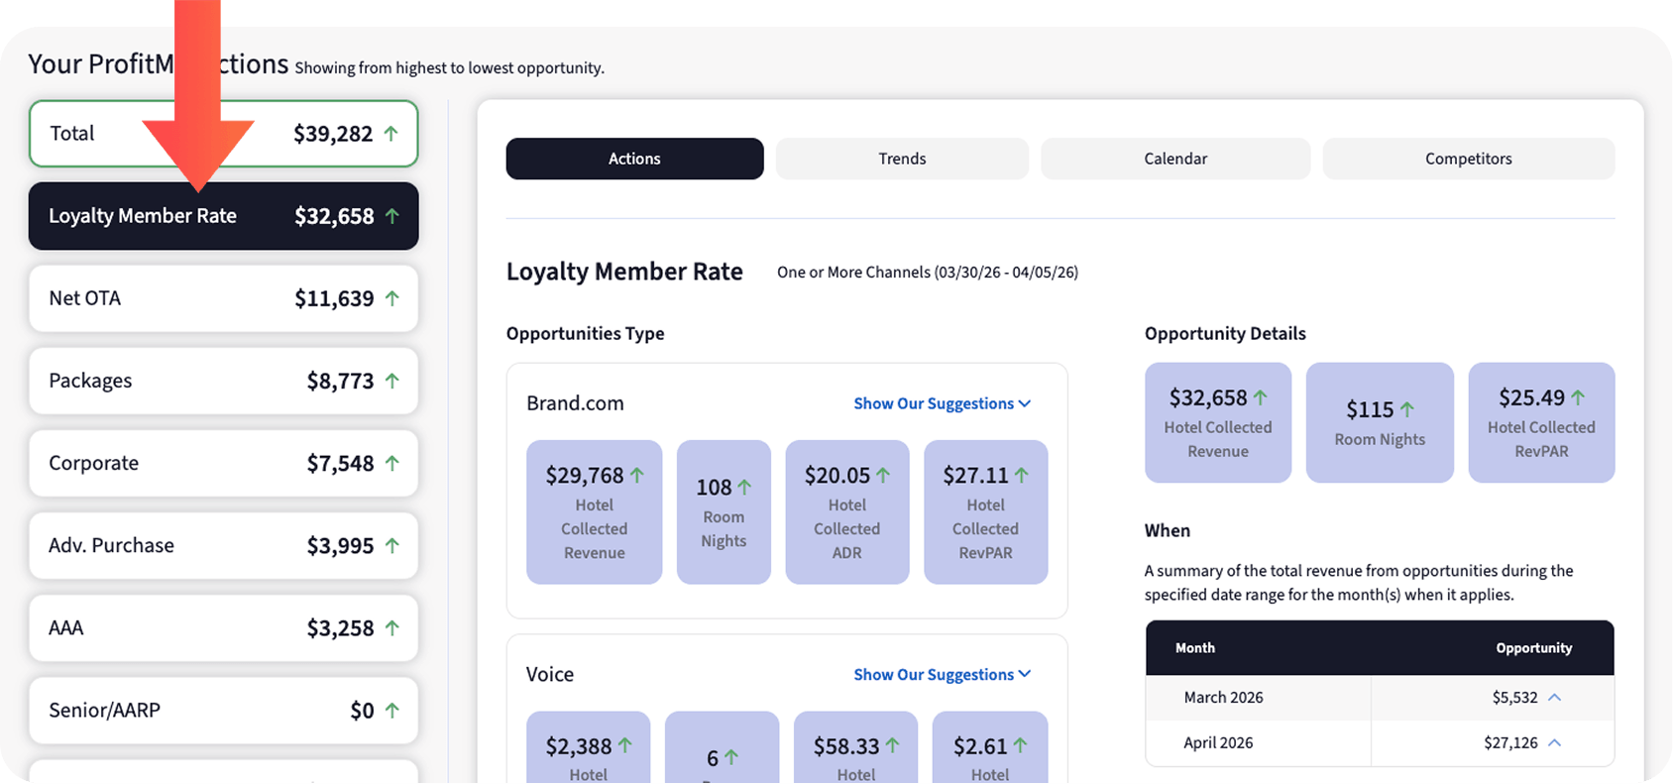The image size is (1673, 784).
Task: Go to the Competitors tab
Action: (1468, 159)
